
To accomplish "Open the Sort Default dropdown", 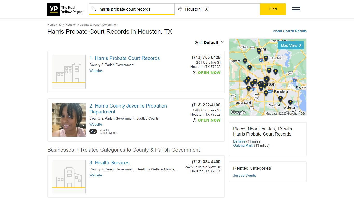I will click(209, 42).
